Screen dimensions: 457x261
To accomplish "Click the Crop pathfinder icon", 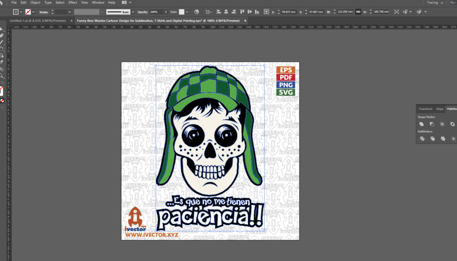I will 453,139.
